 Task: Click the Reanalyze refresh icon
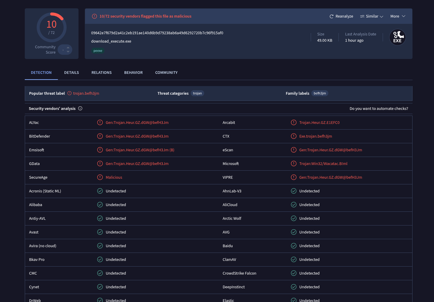[331, 16]
